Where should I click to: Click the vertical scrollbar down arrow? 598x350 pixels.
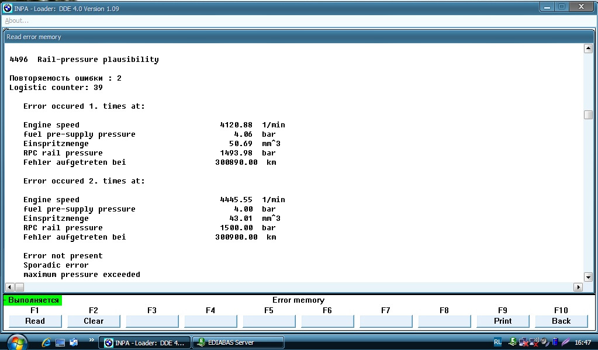[x=588, y=278]
